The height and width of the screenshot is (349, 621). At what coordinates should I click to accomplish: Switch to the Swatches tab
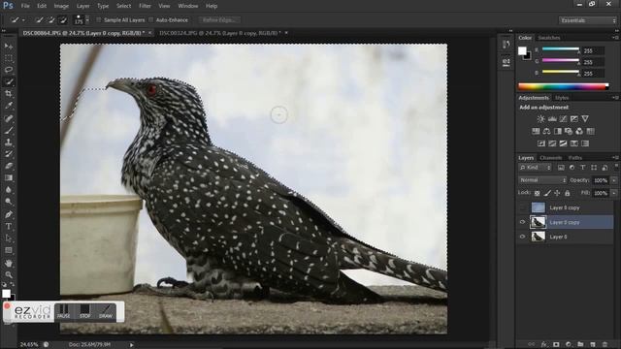[x=549, y=38]
